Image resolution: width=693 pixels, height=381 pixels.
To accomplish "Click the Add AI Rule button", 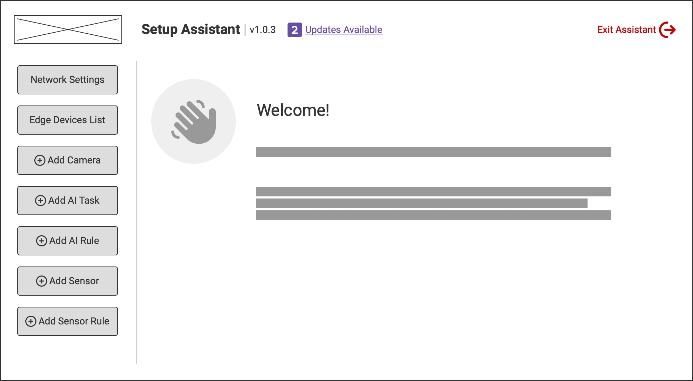I will pyautogui.click(x=67, y=240).
